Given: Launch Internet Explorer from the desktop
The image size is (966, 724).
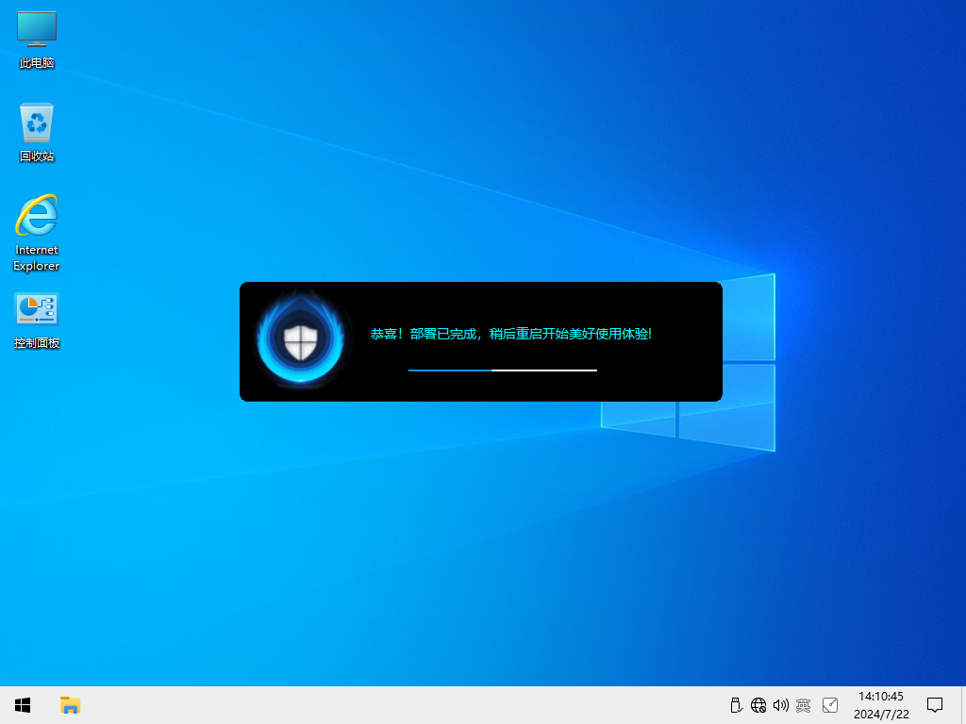Looking at the screenshot, I should click(36, 217).
